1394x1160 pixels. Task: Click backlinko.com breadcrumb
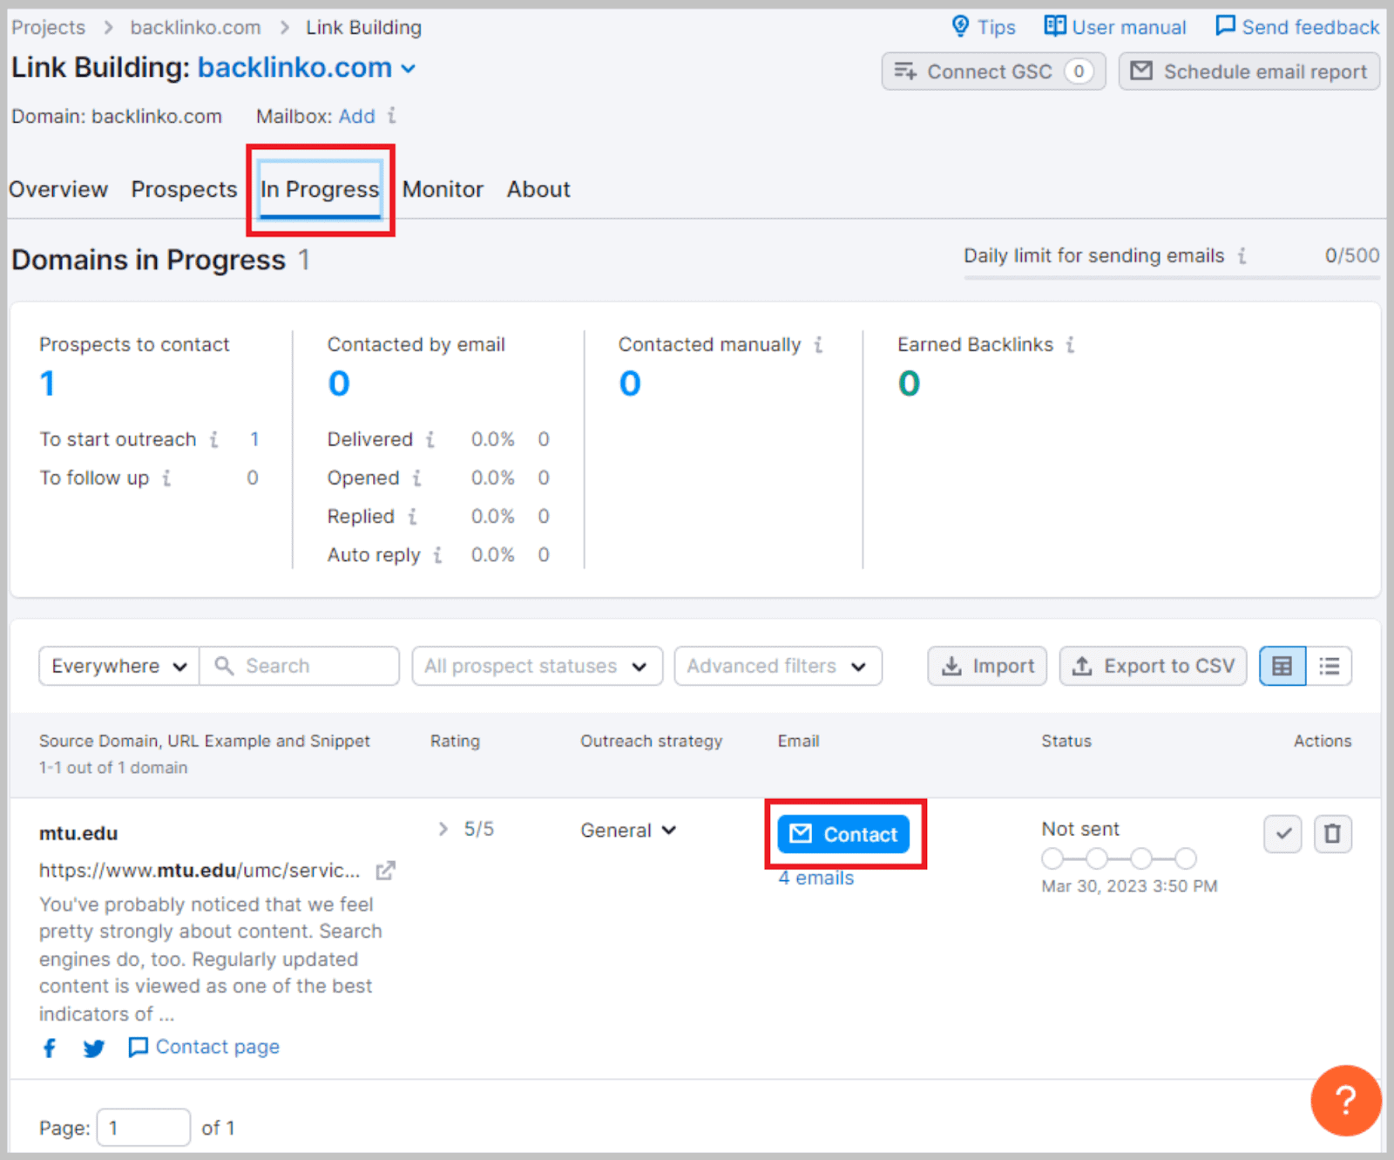[195, 27]
